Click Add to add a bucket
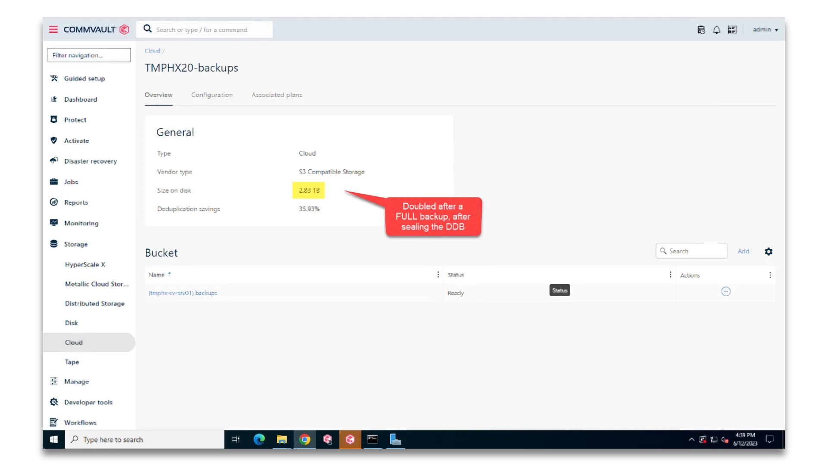The width and height of the screenshot is (828, 465). (743, 251)
